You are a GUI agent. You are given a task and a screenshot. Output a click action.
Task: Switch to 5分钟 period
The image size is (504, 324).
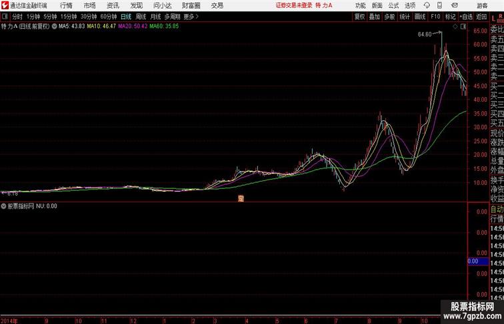(50, 17)
